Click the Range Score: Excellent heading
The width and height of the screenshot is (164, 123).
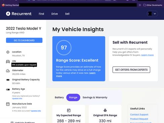pyautogui.click(x=77, y=60)
